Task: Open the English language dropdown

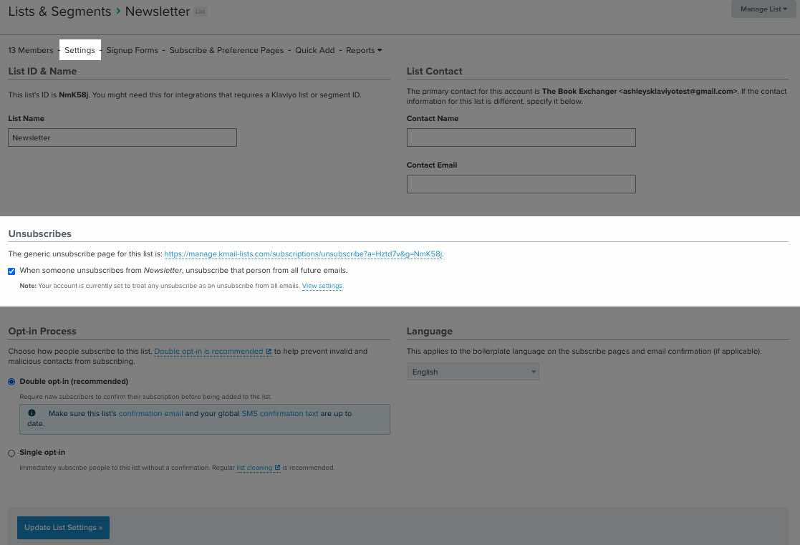Action: pyautogui.click(x=473, y=372)
